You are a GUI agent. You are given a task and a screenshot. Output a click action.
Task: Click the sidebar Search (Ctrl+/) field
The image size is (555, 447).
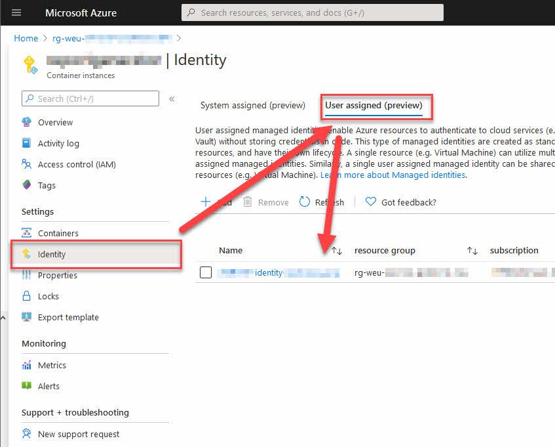coord(90,98)
